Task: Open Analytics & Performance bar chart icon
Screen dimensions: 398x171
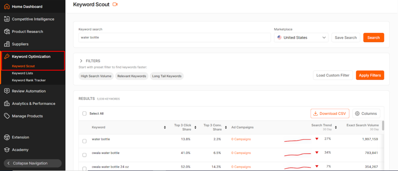Action: (7, 103)
